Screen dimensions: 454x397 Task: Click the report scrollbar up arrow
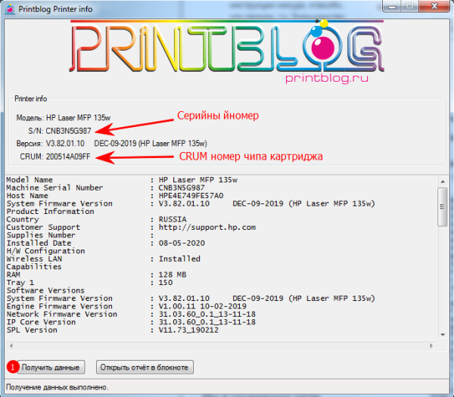pos(442,180)
